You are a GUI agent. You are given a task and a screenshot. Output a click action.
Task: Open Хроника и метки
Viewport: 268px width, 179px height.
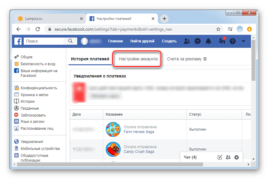(34, 95)
